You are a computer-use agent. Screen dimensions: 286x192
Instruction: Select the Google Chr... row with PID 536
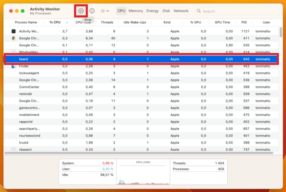(141, 80)
